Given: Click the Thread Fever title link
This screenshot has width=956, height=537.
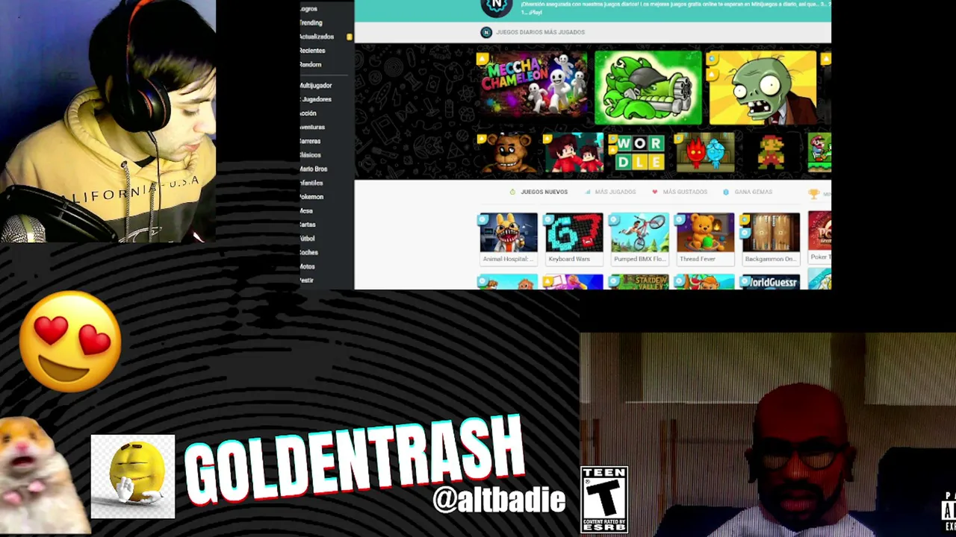Looking at the screenshot, I should (x=697, y=259).
